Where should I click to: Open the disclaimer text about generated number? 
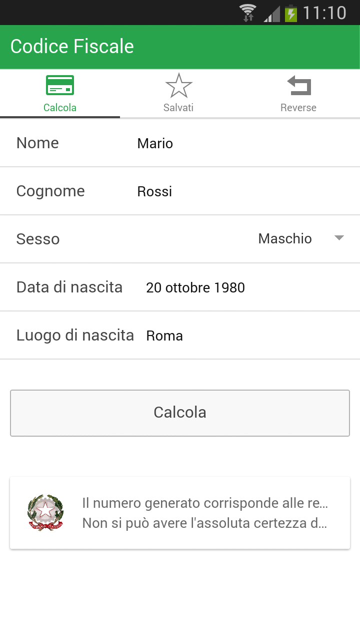[205, 513]
